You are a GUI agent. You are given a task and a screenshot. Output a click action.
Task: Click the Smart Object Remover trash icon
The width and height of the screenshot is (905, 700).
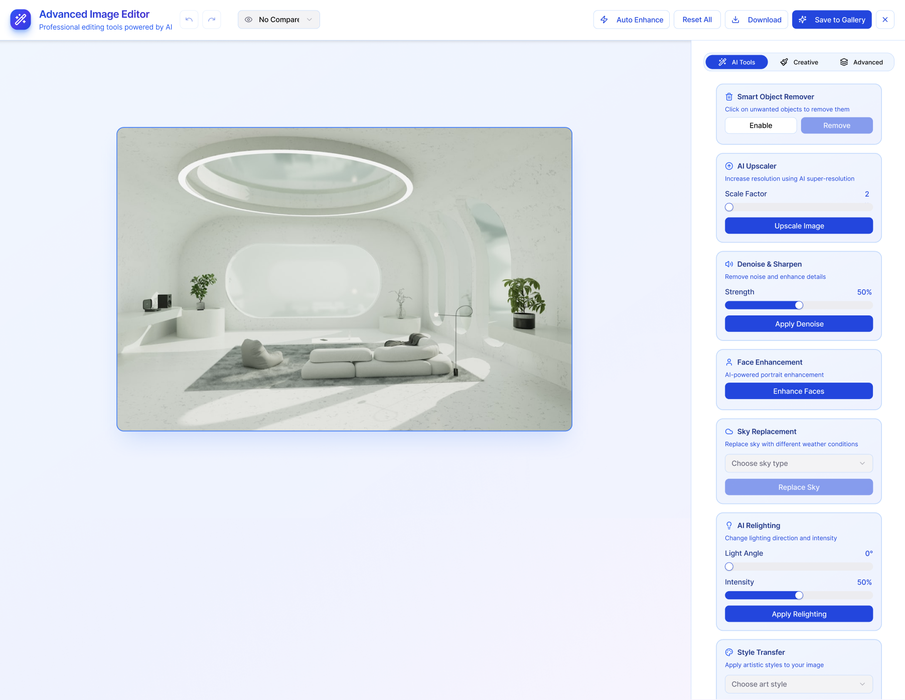(x=729, y=97)
